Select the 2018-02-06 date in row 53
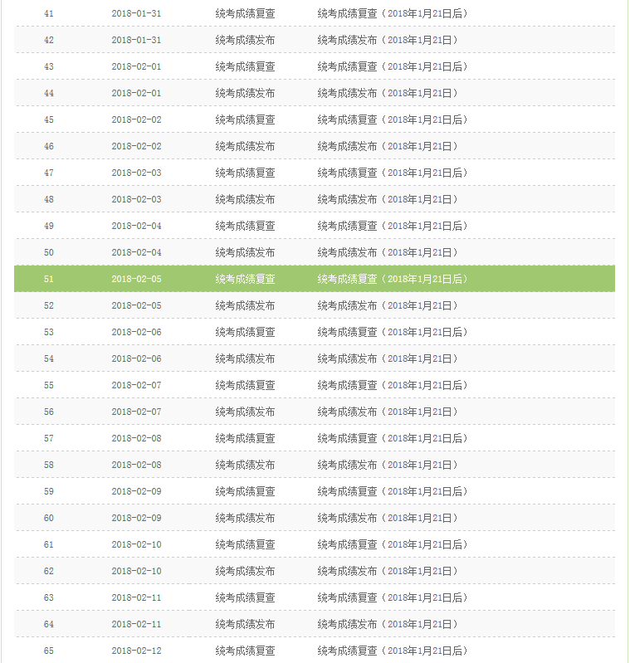Viewport: 630px width, 663px height. pos(136,332)
